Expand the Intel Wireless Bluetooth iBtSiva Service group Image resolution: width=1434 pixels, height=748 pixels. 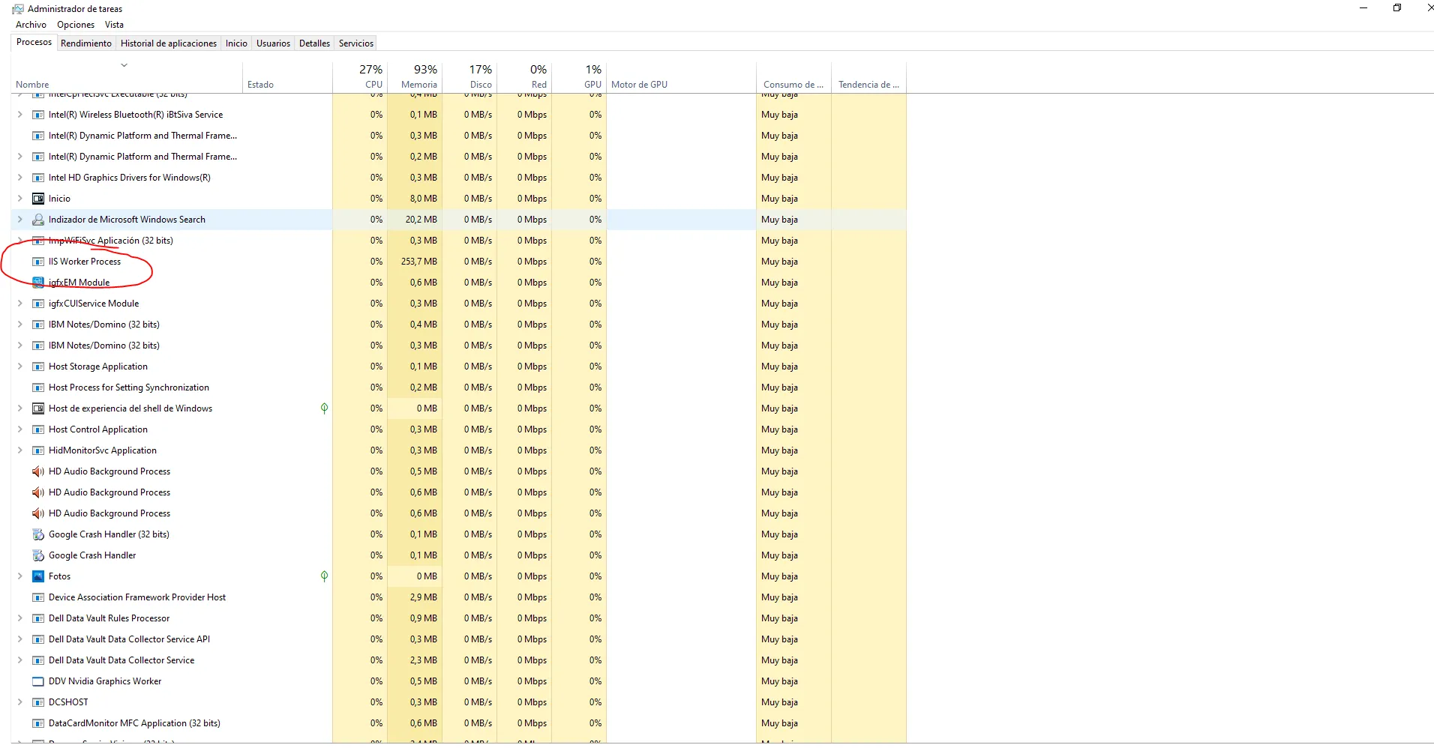click(x=20, y=115)
